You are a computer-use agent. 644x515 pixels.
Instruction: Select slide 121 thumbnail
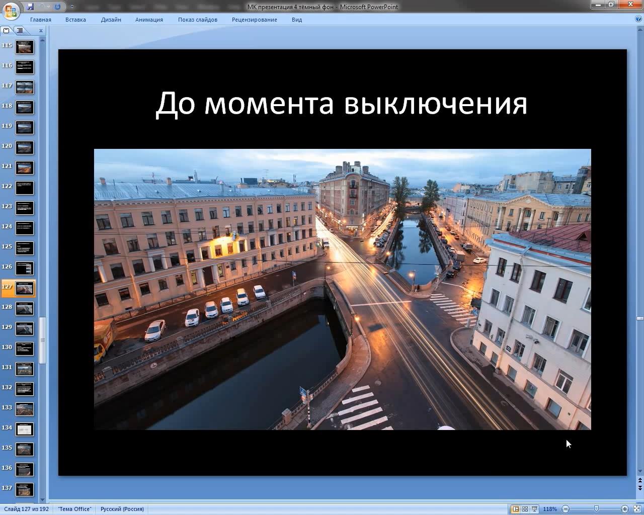25,167
